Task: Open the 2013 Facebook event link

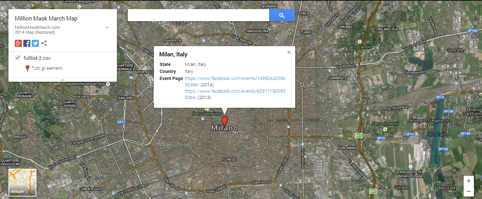Action: pyautogui.click(x=235, y=94)
